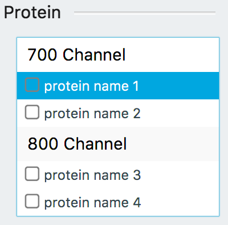
Task: Click empty space right of 700 Channel
Action: coord(172,55)
